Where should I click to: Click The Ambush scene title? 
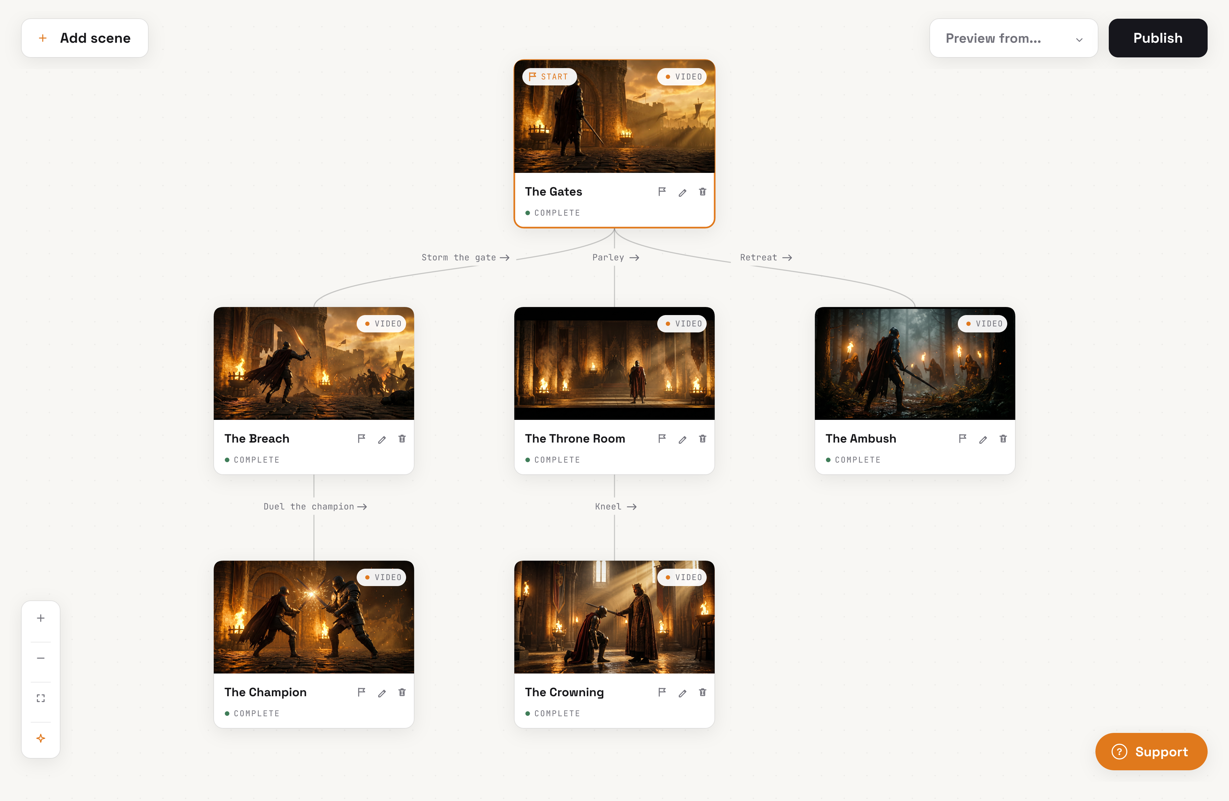point(861,439)
